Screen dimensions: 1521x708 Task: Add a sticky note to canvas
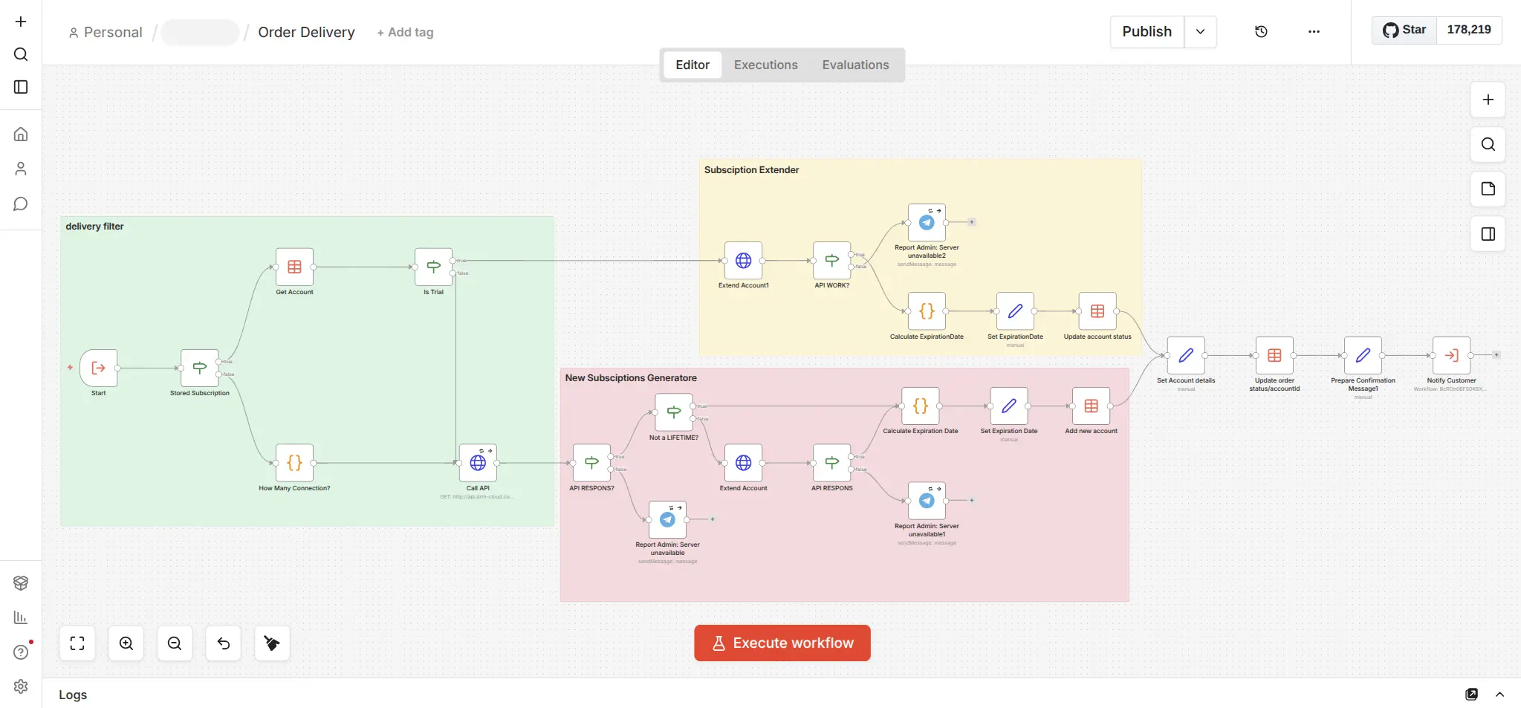(1488, 189)
